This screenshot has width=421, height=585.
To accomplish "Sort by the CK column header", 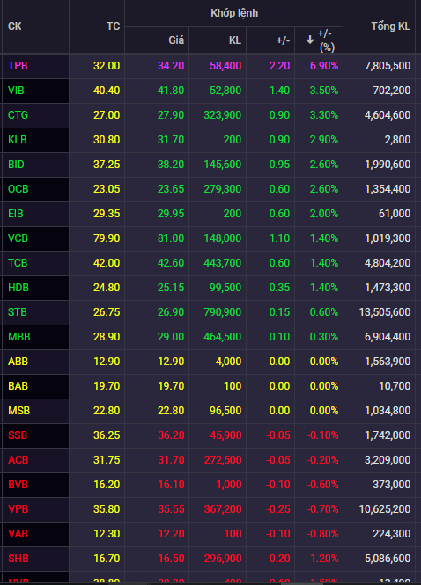I will click(x=15, y=26).
